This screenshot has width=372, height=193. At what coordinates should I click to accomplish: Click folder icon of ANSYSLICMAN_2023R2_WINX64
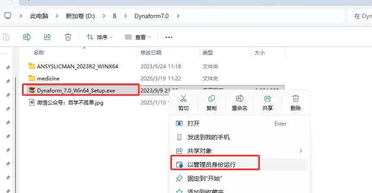tap(32, 66)
